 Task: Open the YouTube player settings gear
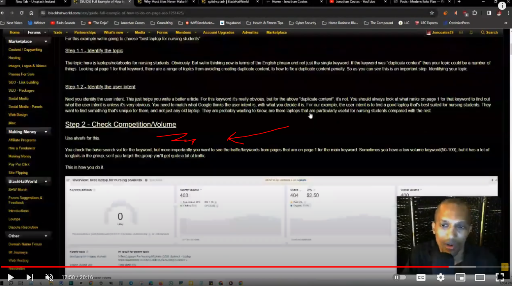[x=440, y=277]
